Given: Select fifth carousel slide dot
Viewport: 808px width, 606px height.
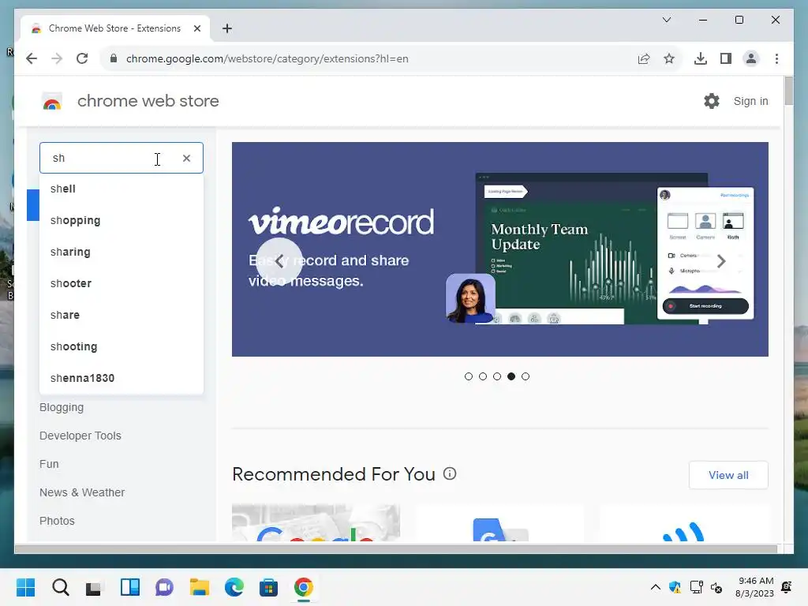Looking at the screenshot, I should tap(525, 376).
